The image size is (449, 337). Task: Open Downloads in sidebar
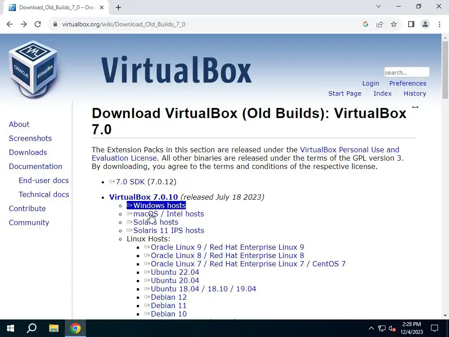[28, 152]
